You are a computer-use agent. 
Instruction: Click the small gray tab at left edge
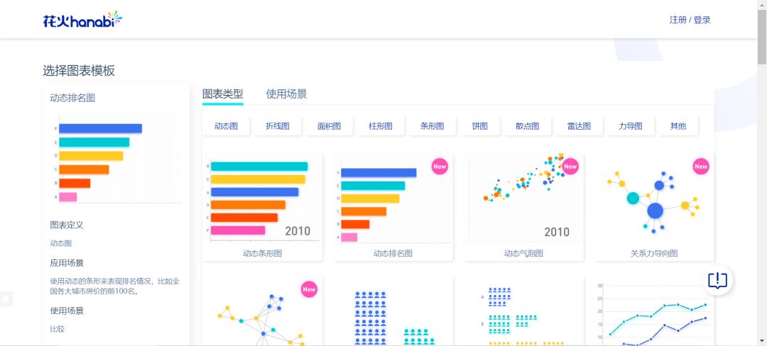pyautogui.click(x=6, y=299)
